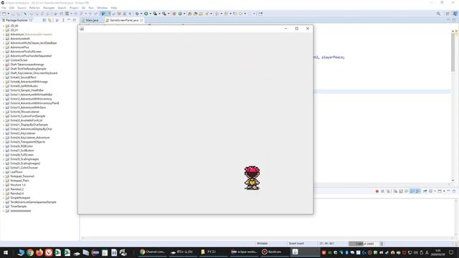Click Open Console icon in console toolbar

440,191
